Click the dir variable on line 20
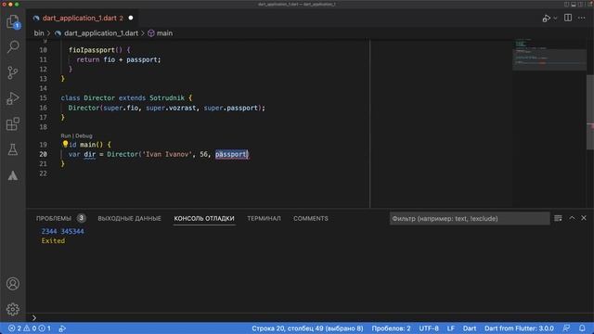 coord(89,154)
